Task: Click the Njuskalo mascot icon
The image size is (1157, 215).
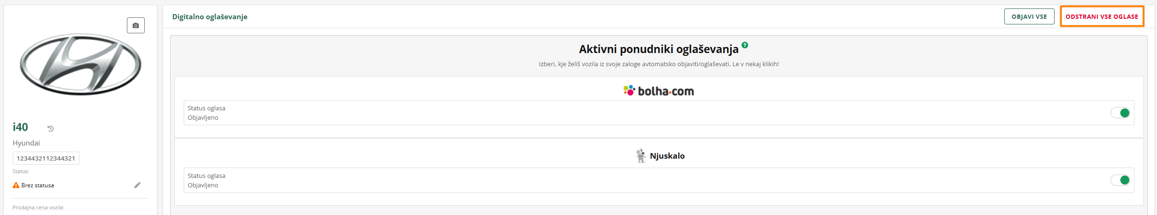Action: [x=641, y=156]
